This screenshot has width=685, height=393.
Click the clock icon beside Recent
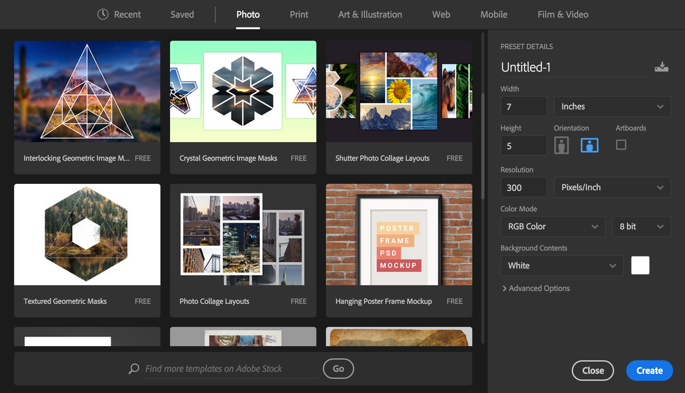coord(103,14)
